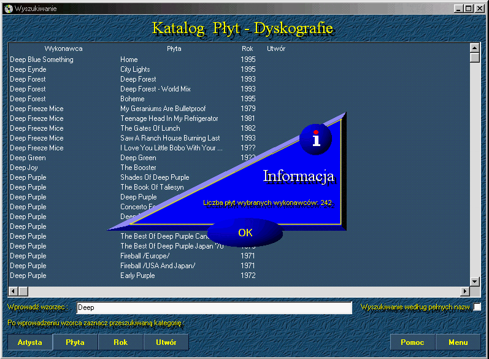Screen dimensions: 489x359
Task: Click the Wykonawca column header
Action: pyautogui.click(x=63, y=48)
